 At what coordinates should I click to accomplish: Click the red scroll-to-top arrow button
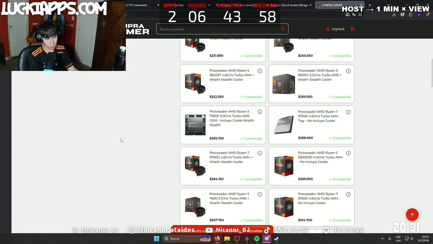(x=412, y=215)
